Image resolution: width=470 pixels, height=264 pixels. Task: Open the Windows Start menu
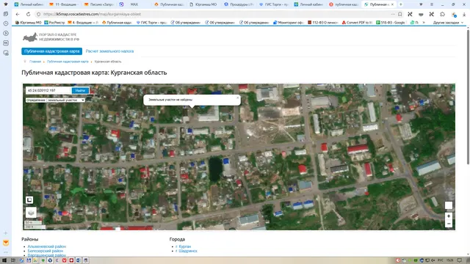pyautogui.click(x=4, y=260)
